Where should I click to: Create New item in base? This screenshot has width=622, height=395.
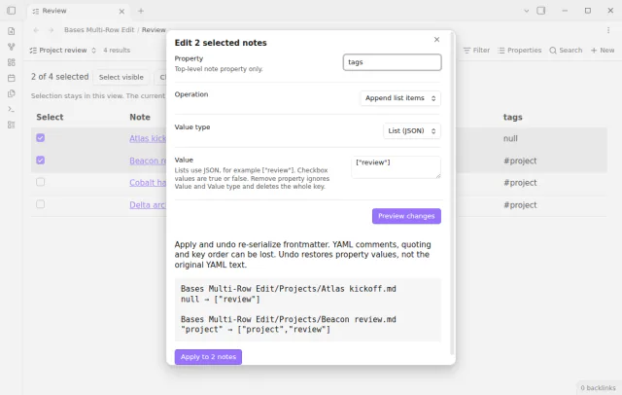(603, 50)
